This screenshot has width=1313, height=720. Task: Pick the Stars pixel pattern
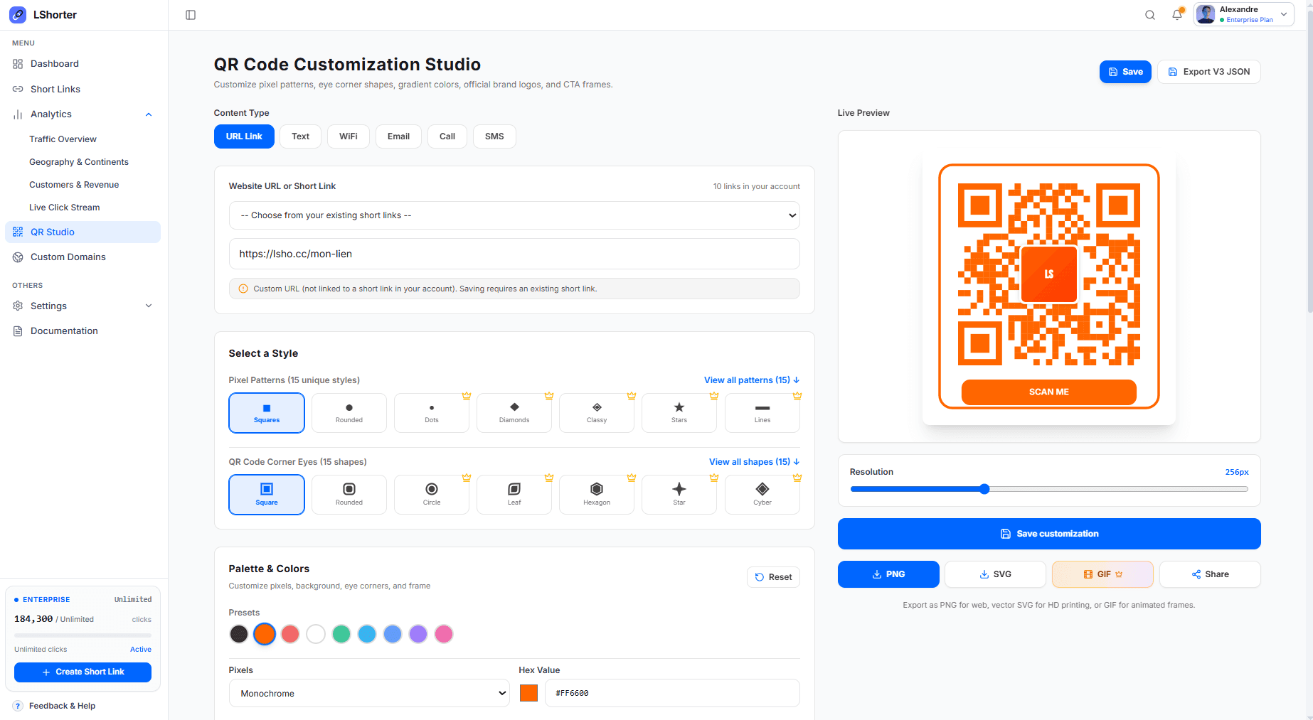[x=679, y=413]
